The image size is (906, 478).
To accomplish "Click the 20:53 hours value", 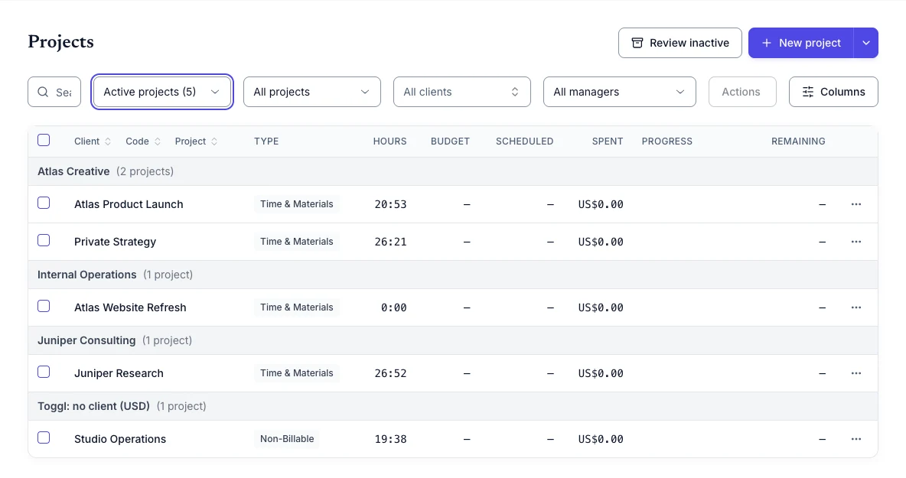I will point(390,204).
